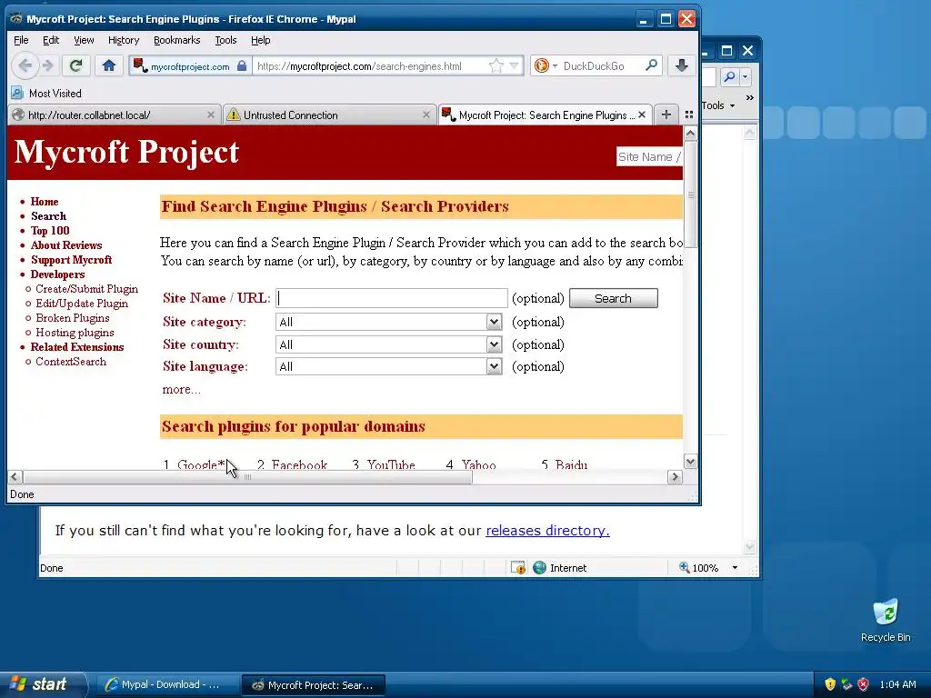Click the more... link
The height and width of the screenshot is (698, 931).
[x=182, y=389]
